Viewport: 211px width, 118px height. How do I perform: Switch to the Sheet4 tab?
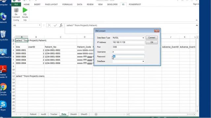click(73, 114)
